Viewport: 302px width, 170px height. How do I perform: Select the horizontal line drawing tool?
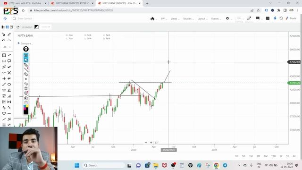click(9, 113)
